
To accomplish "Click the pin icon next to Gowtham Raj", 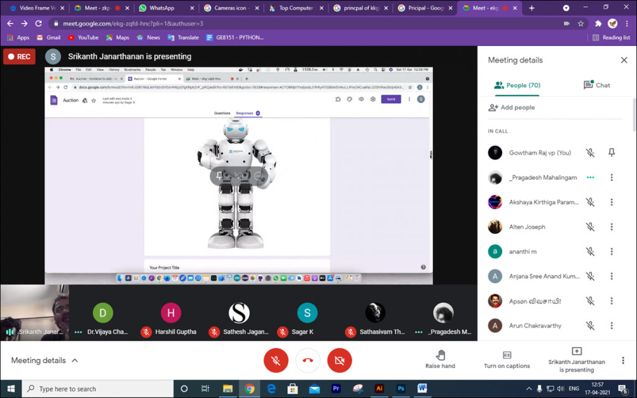I will [x=611, y=152].
